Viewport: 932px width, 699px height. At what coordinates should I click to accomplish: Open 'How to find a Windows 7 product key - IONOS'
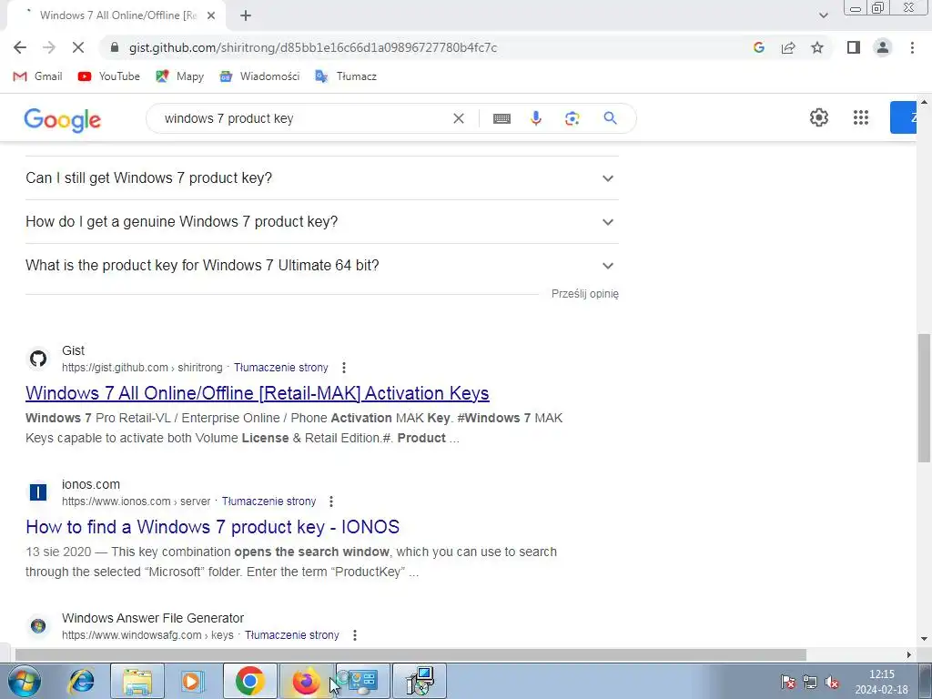213,527
